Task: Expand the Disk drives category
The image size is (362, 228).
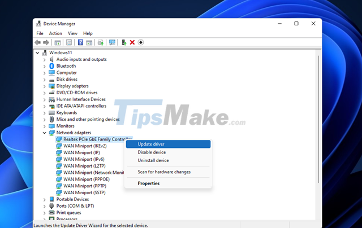Action: pos(44,80)
